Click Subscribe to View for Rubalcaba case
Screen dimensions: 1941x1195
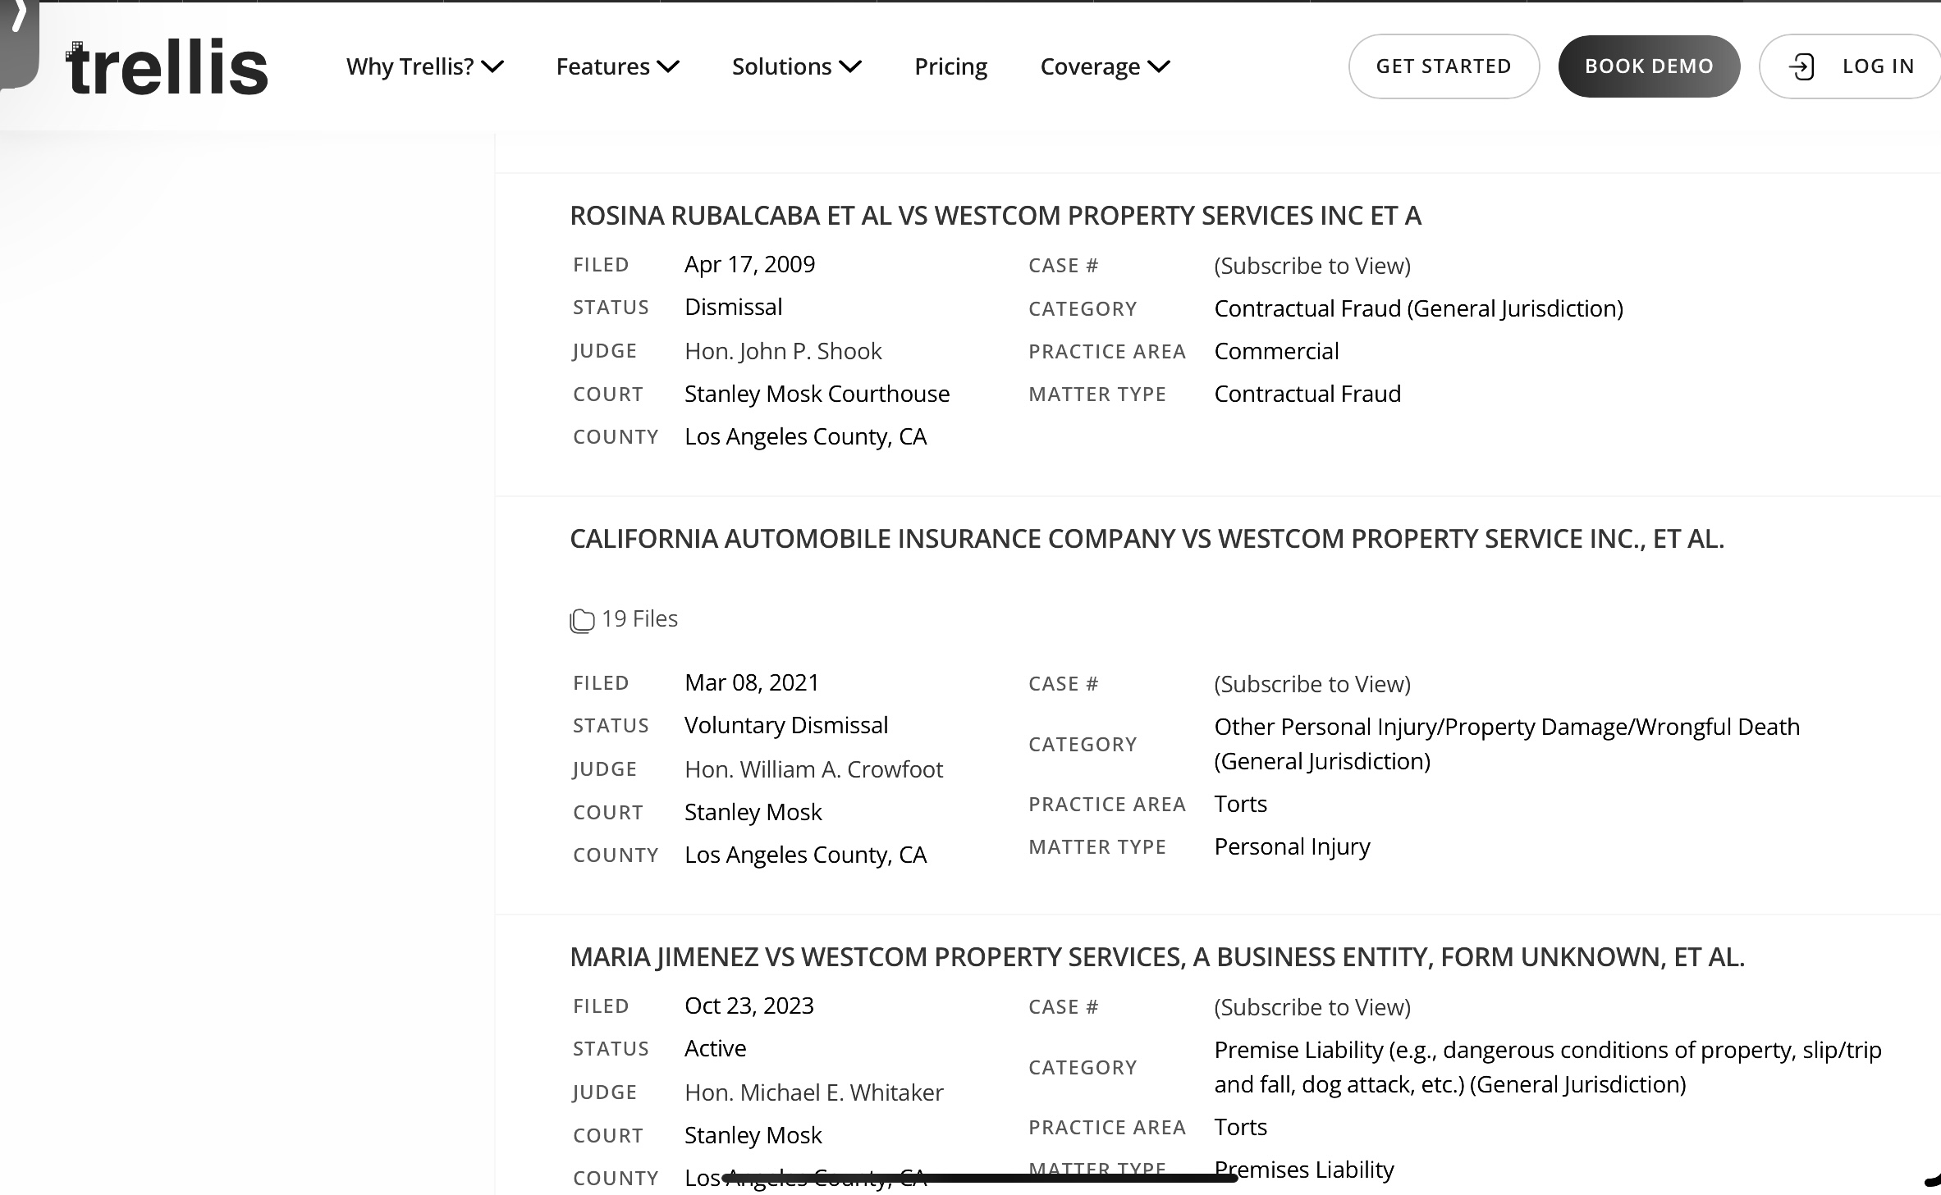[1312, 266]
